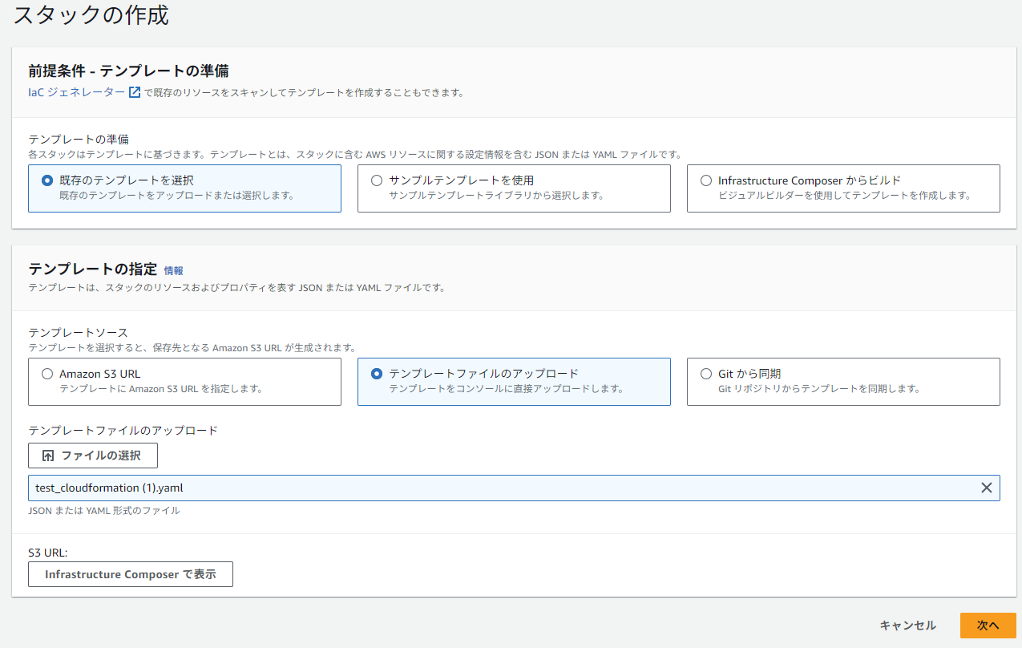
Task: Click the orange 次へ button
Action: tap(988, 626)
